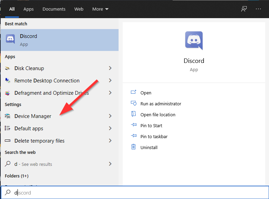Image resolution: width=269 pixels, height=199 pixels.
Task: Click the Default apps icon
Action: (8, 128)
